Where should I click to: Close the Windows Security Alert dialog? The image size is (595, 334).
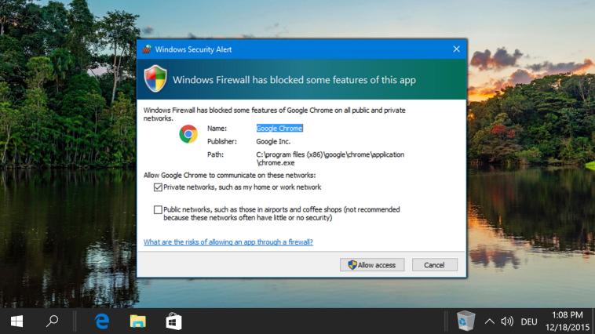tap(457, 49)
